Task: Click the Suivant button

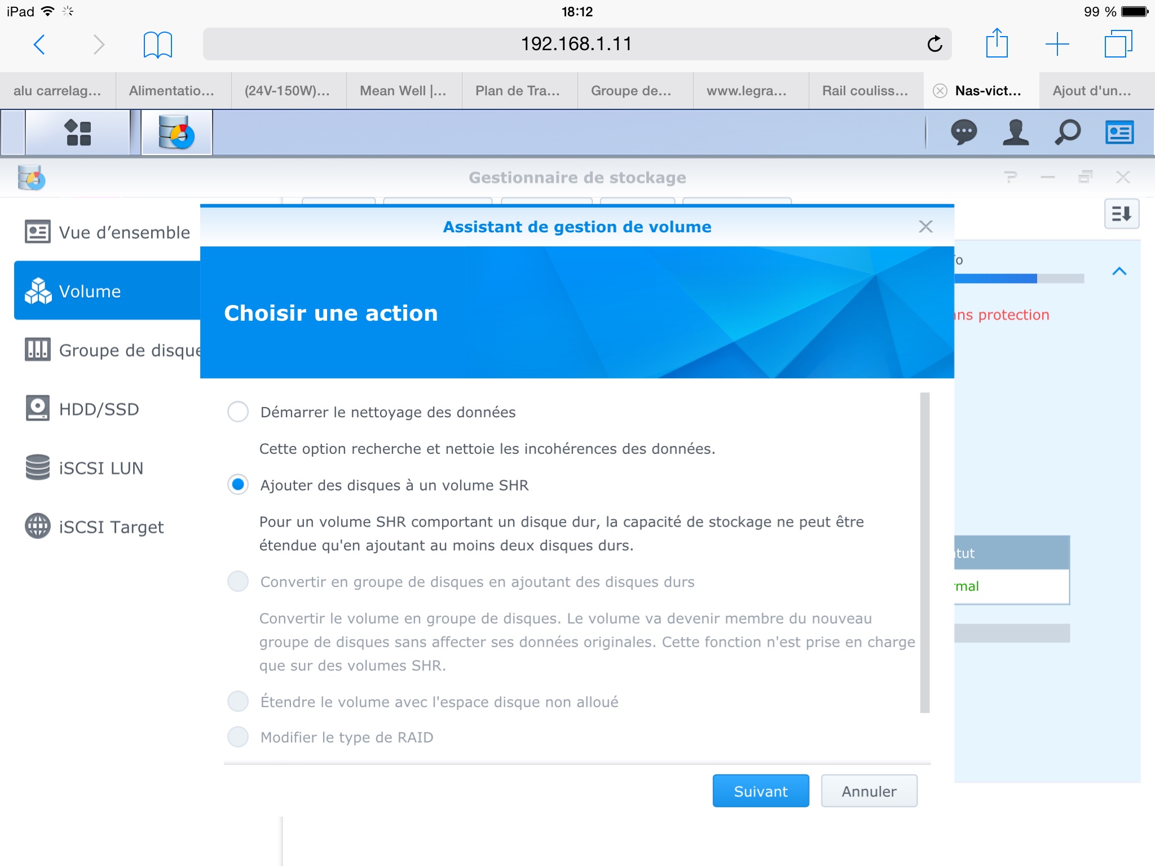Action: pyautogui.click(x=760, y=791)
